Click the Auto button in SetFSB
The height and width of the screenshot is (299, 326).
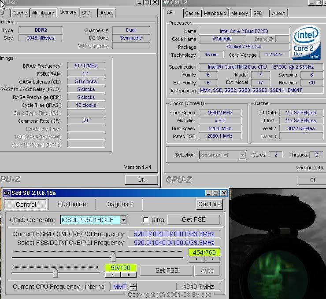(207, 270)
